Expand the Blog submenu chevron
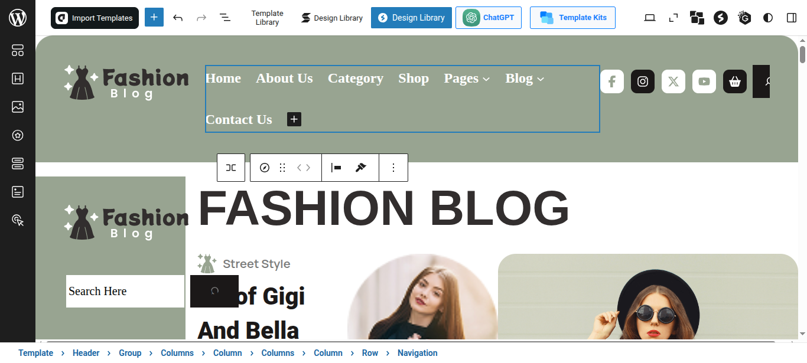This screenshot has width=807, height=363. tap(541, 79)
